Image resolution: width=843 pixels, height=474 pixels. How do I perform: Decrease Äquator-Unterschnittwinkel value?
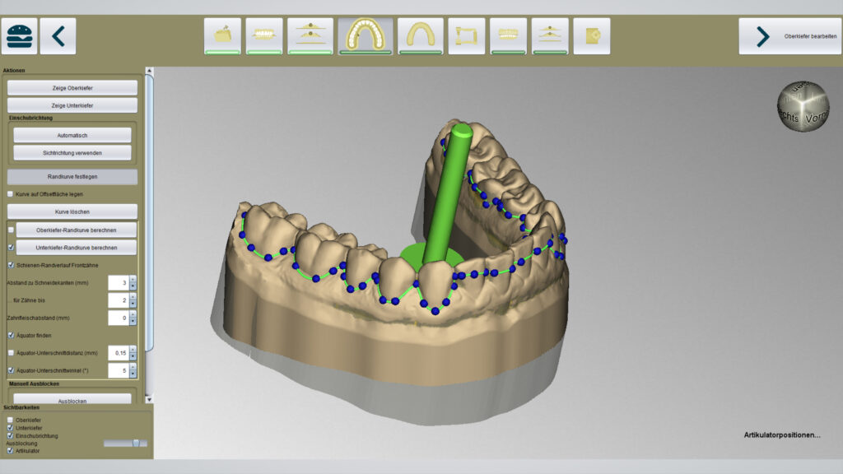pos(133,374)
